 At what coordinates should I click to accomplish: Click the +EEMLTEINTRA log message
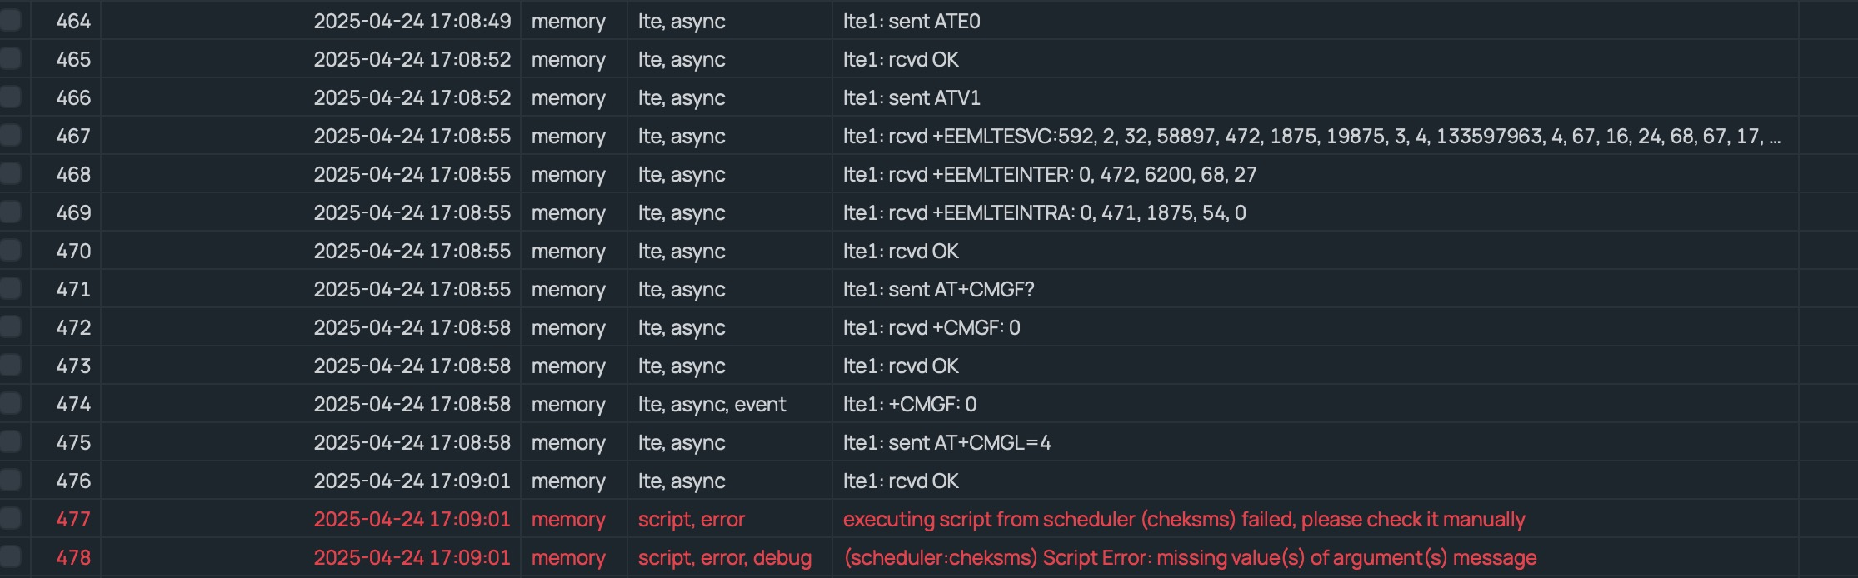pos(1044,212)
